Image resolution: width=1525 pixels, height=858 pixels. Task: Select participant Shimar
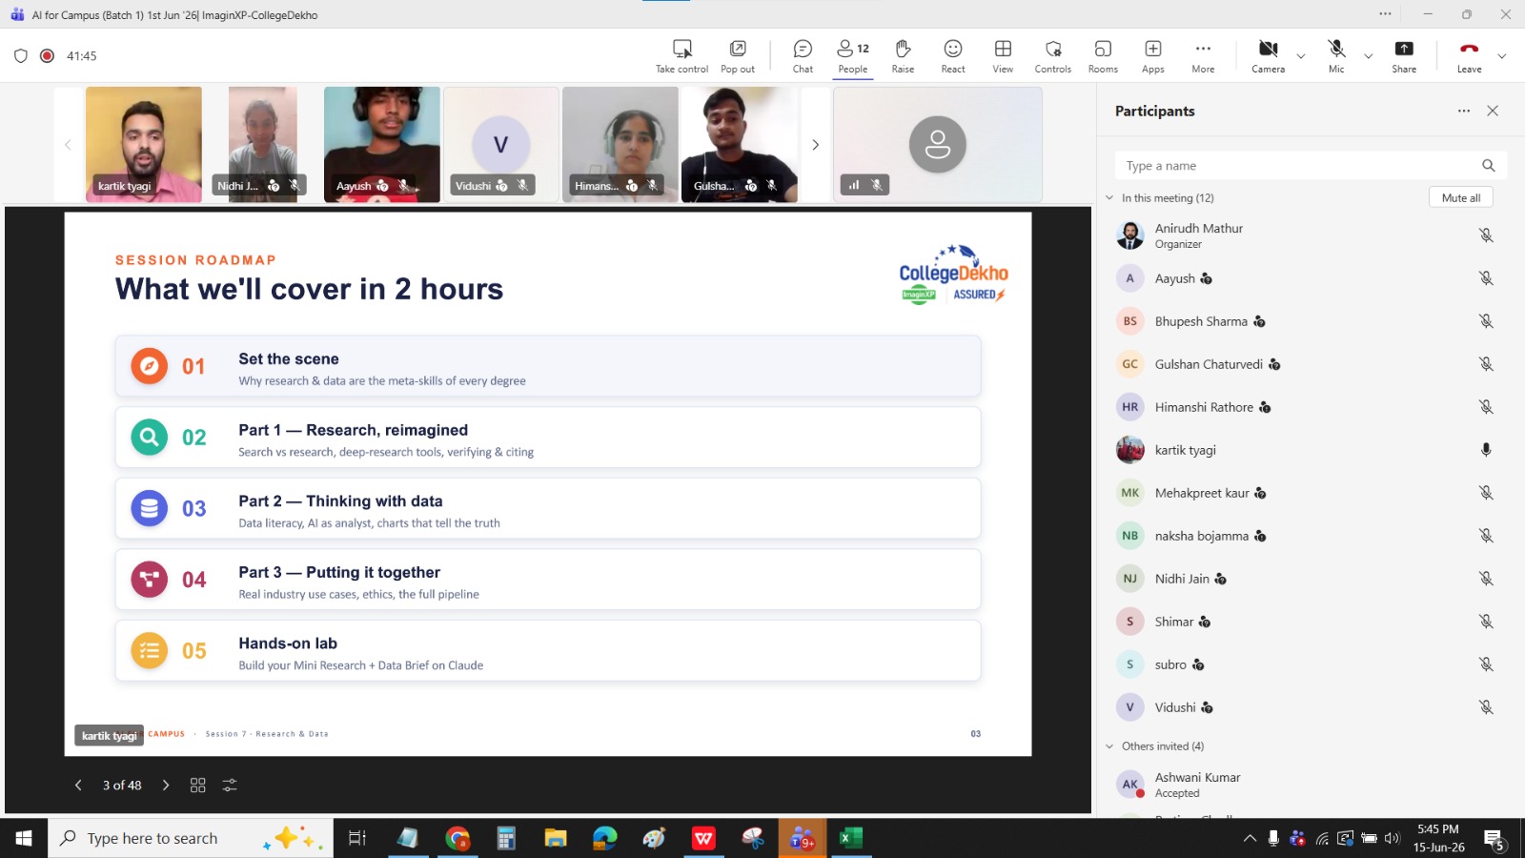(1311, 622)
